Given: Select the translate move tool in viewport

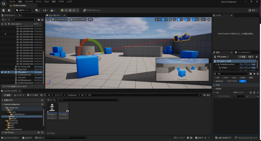Looking at the screenshot, I should tap(160, 19).
